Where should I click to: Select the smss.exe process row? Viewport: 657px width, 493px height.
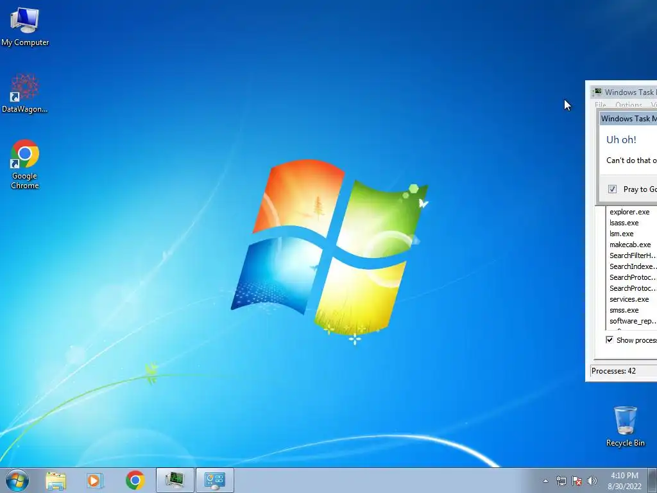pos(632,310)
